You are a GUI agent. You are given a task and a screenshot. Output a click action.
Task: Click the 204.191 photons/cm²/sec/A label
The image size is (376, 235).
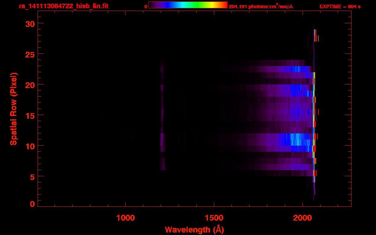tap(261, 6)
